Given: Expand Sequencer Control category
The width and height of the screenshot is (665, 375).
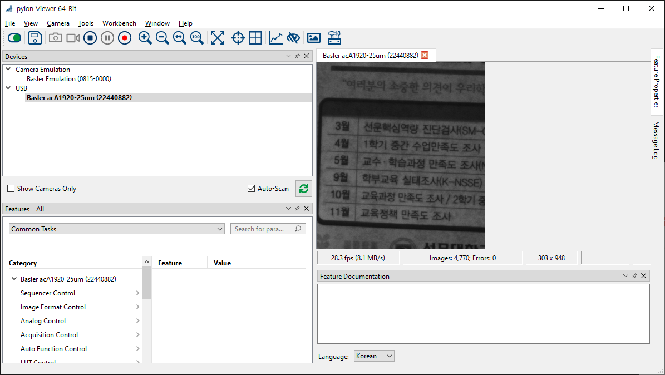Looking at the screenshot, I should 137,293.
